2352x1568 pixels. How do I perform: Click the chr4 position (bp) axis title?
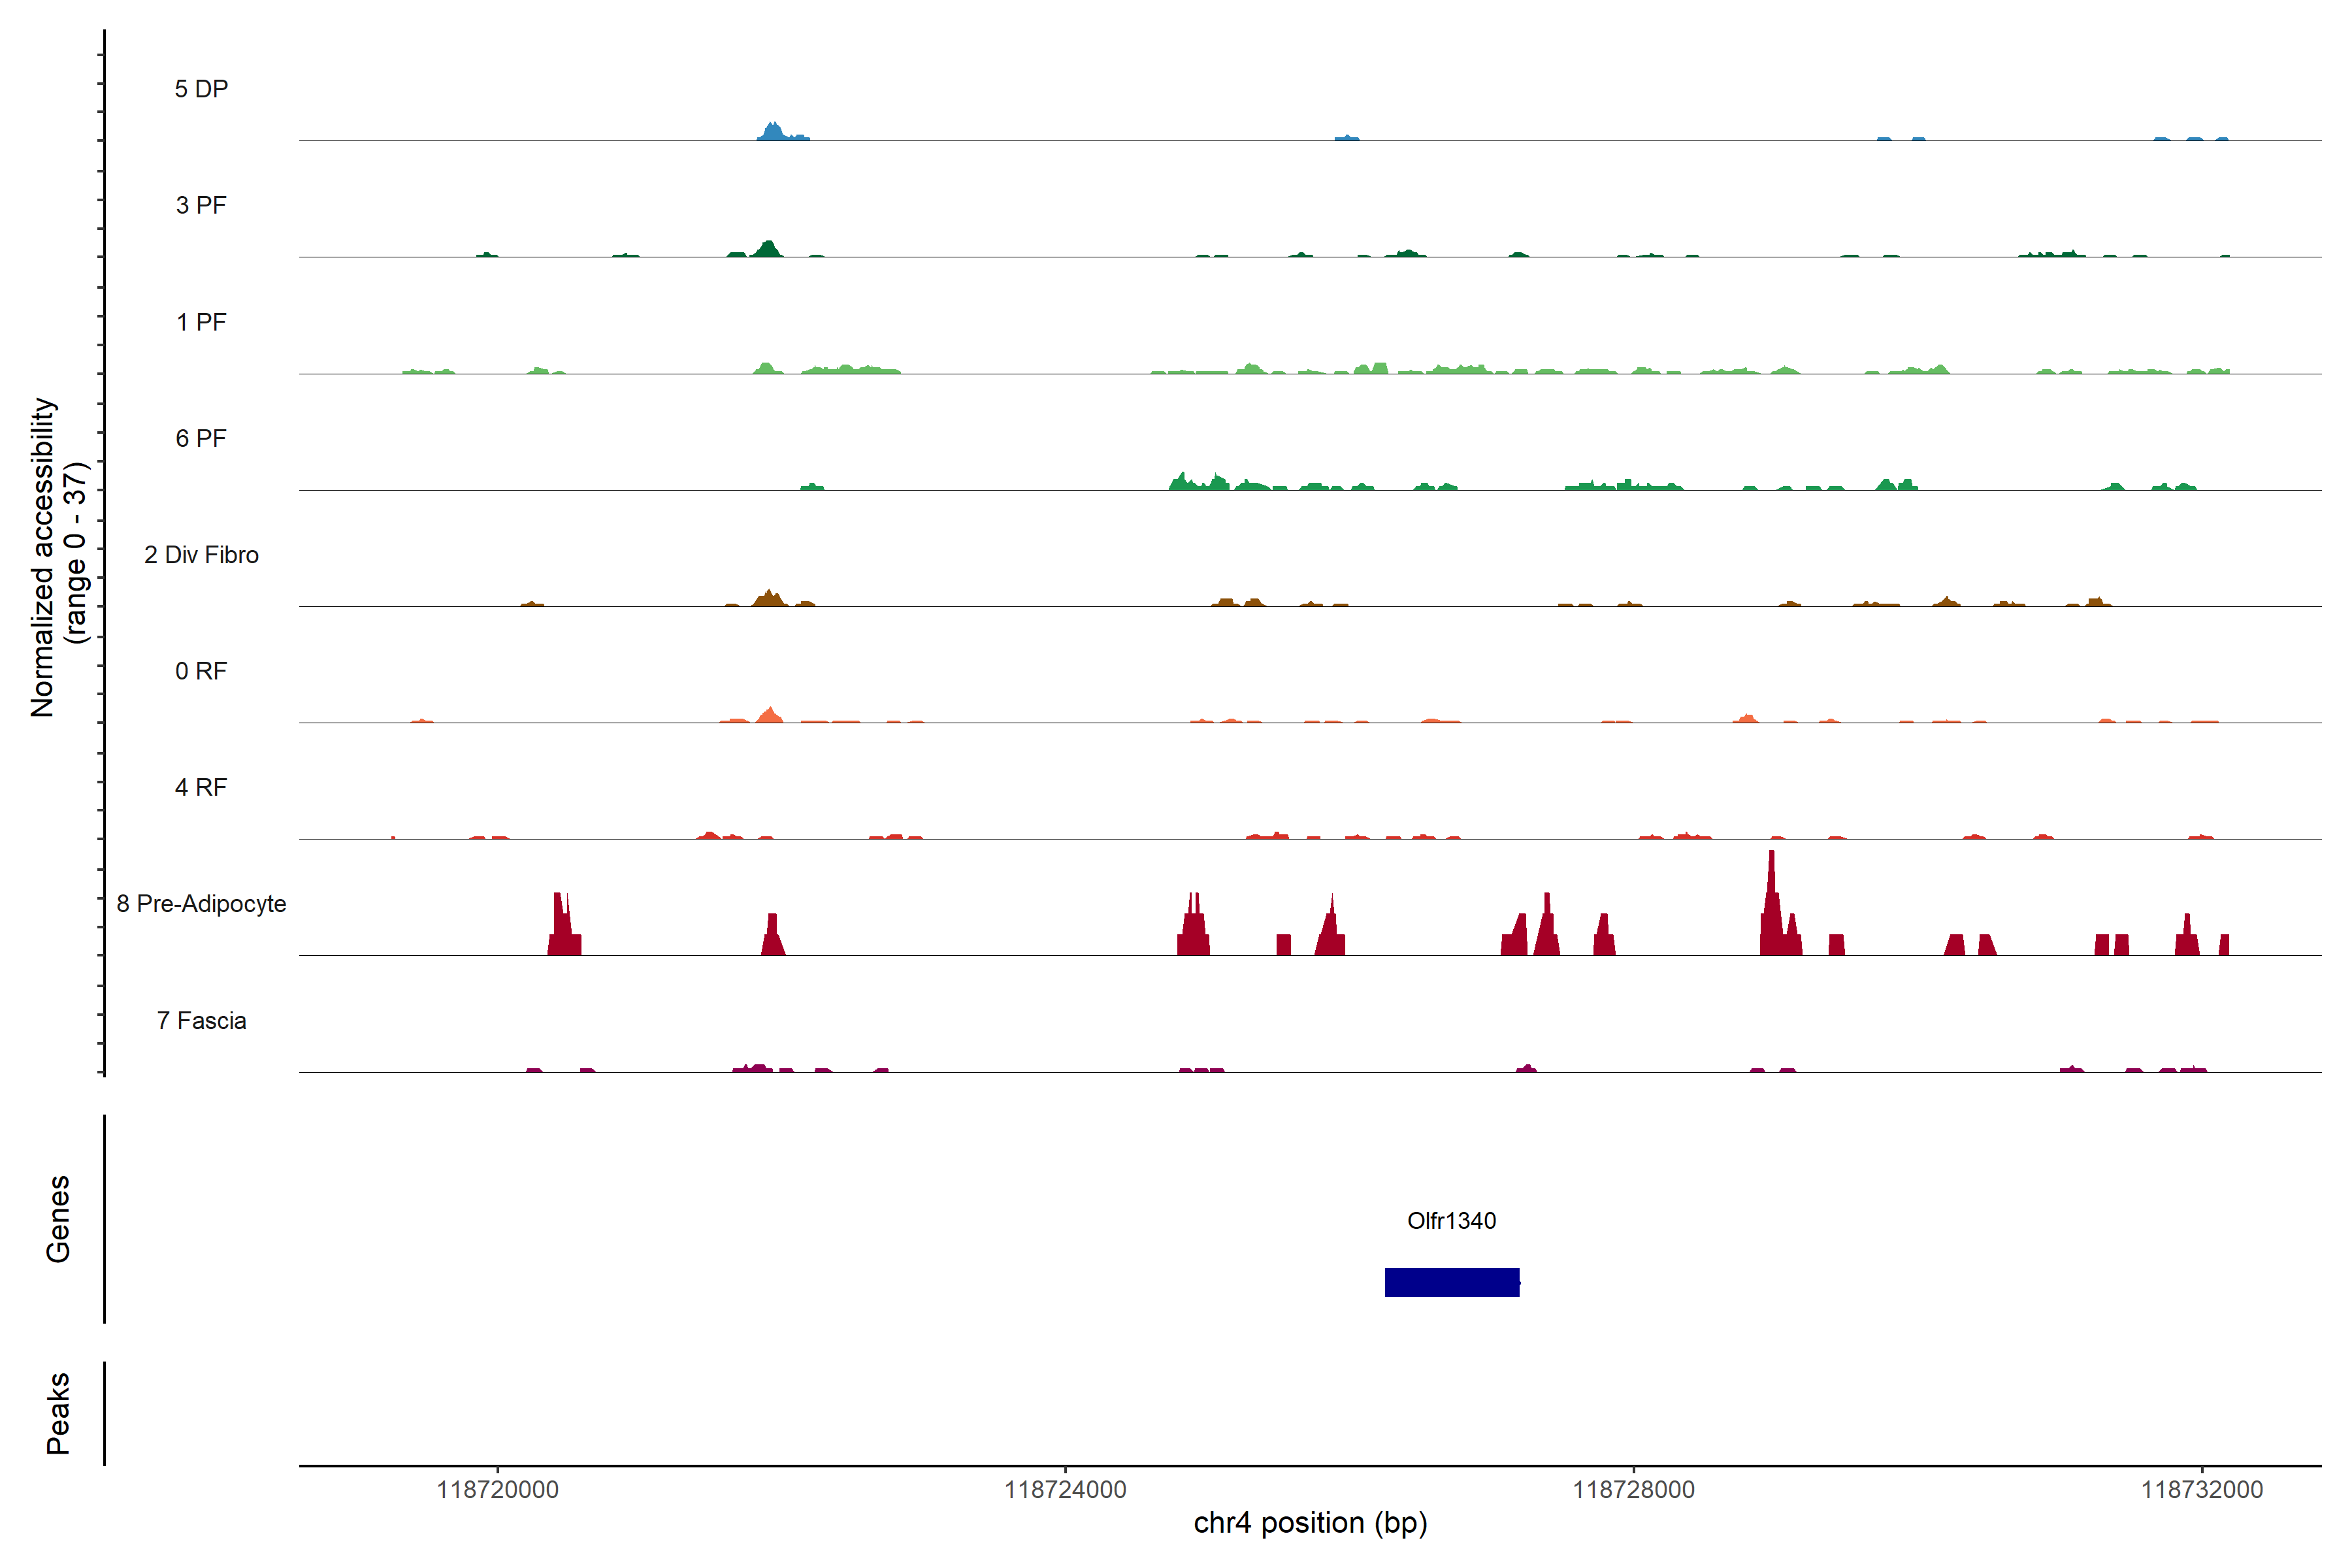tap(1310, 1523)
